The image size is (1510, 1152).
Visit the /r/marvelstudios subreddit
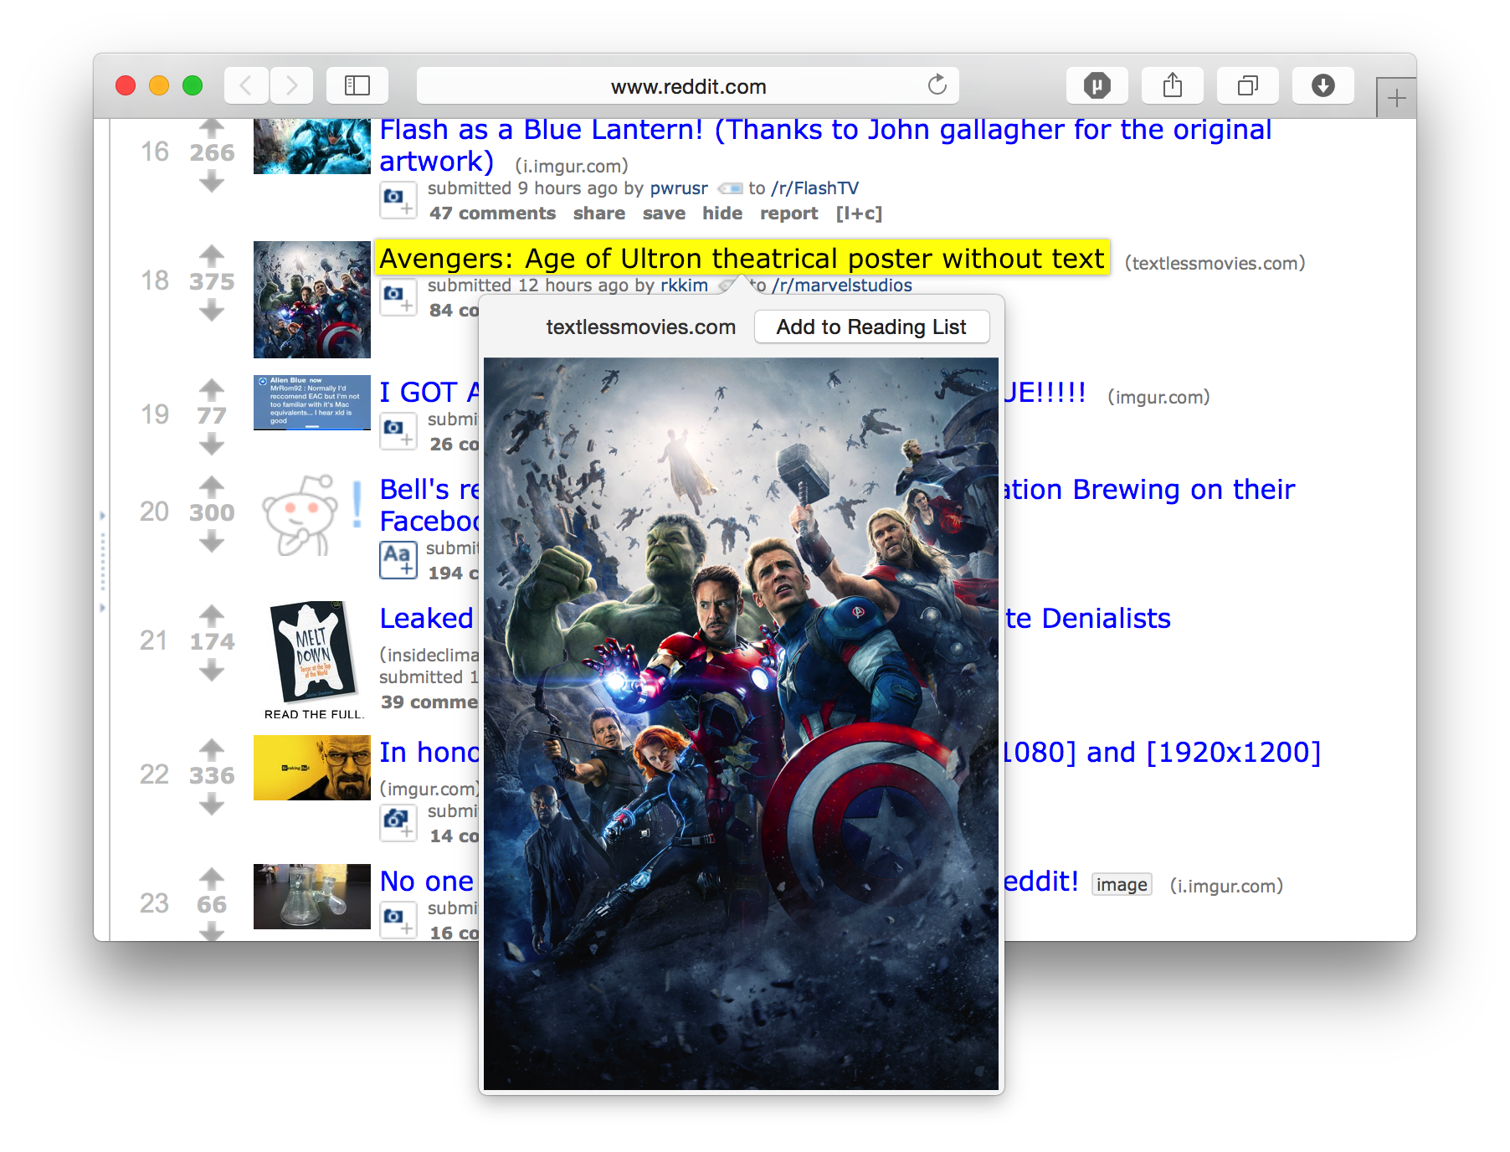tap(842, 285)
